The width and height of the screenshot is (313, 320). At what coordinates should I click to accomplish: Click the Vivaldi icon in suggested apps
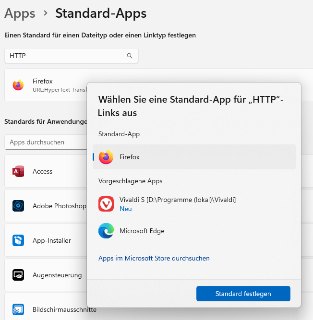pyautogui.click(x=106, y=204)
